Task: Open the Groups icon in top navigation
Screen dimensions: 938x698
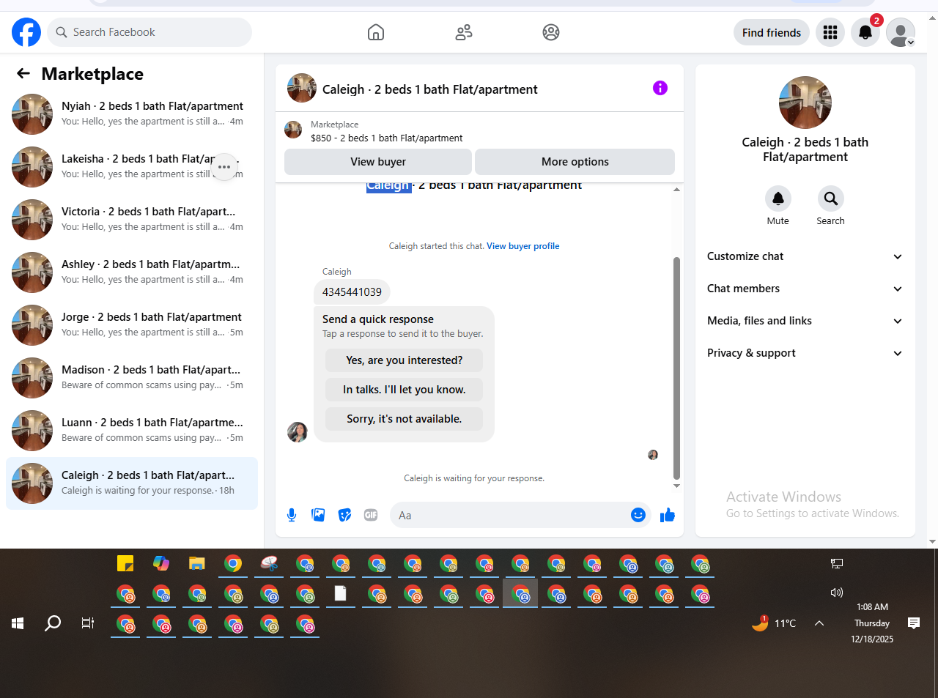Action: click(551, 32)
